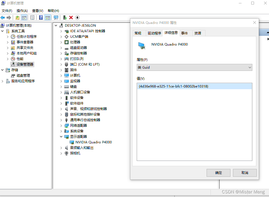The image size is (269, 197).
Task: Open the 操作(A) menu
Action: [22, 11]
